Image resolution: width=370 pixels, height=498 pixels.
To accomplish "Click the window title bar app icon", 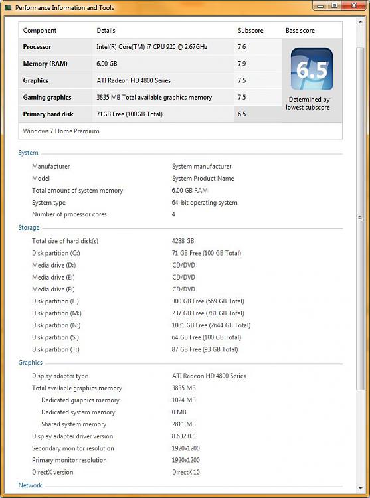I will [8, 7].
